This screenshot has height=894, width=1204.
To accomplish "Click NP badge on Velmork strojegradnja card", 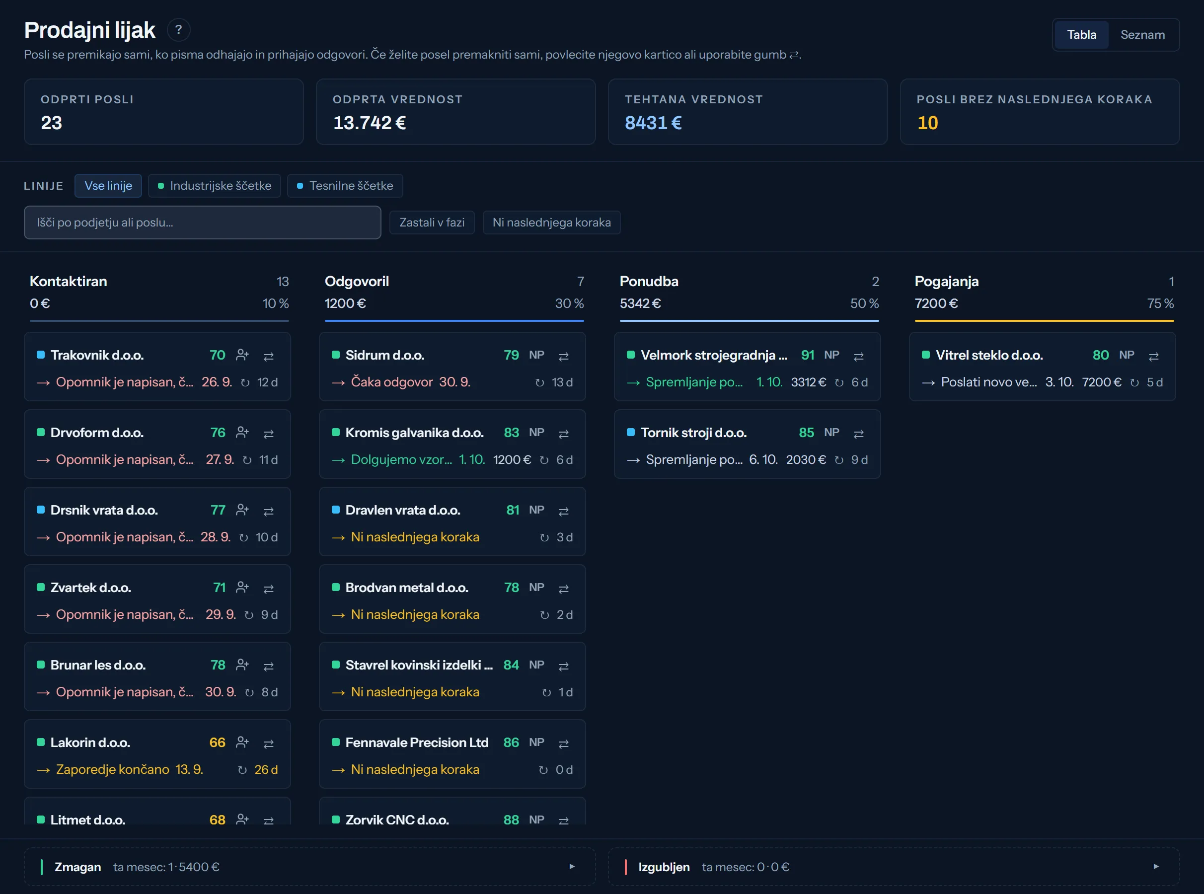I will pos(831,355).
